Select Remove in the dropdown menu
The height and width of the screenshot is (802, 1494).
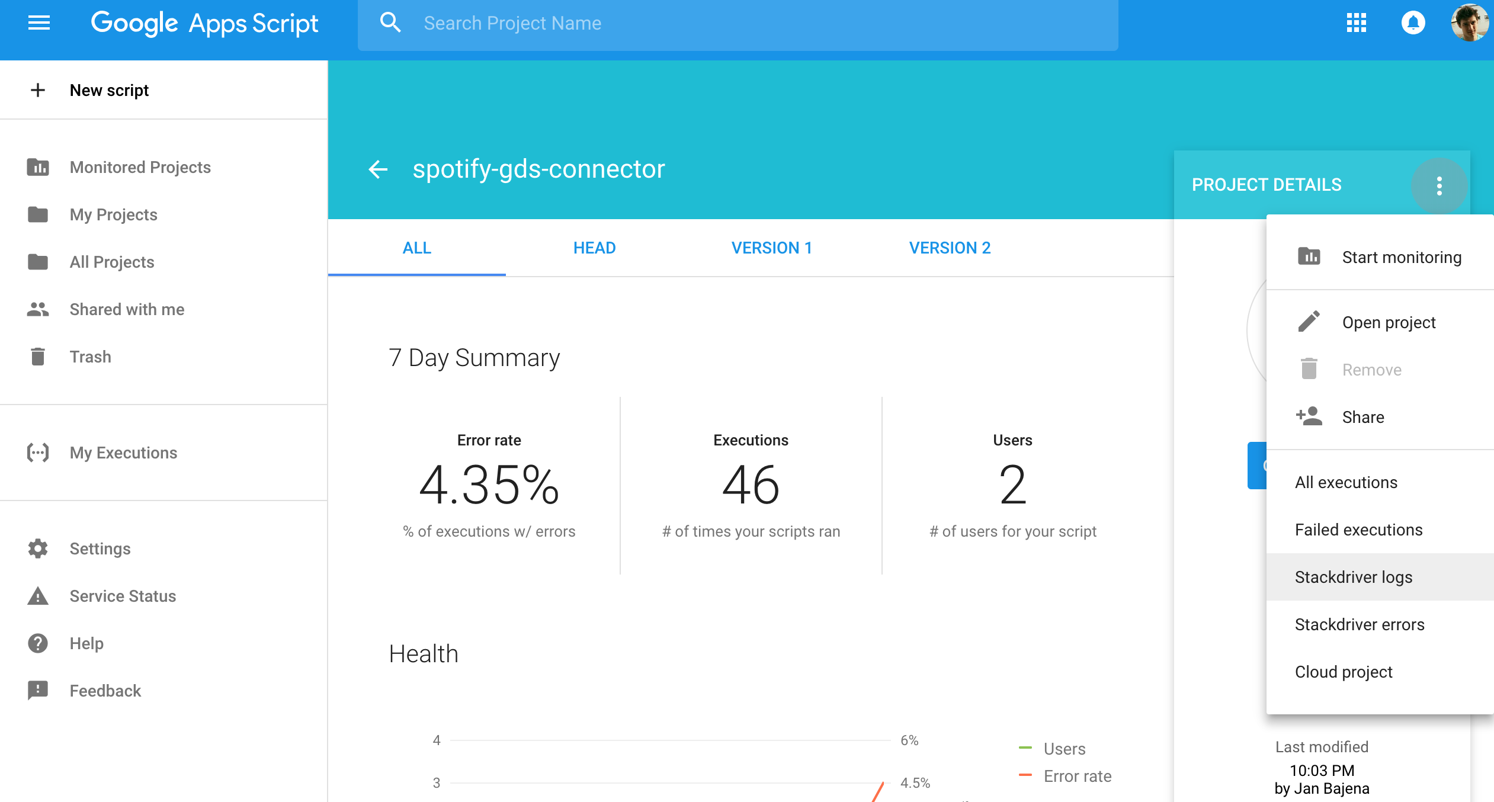(1380, 370)
